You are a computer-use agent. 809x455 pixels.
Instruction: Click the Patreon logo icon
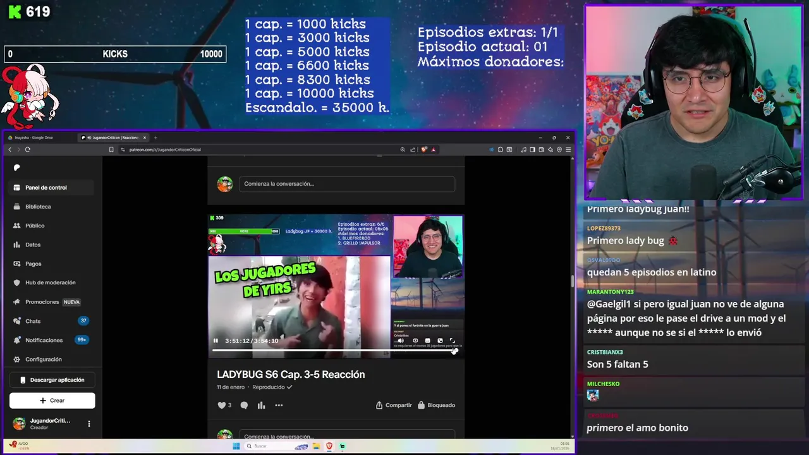coord(17,167)
